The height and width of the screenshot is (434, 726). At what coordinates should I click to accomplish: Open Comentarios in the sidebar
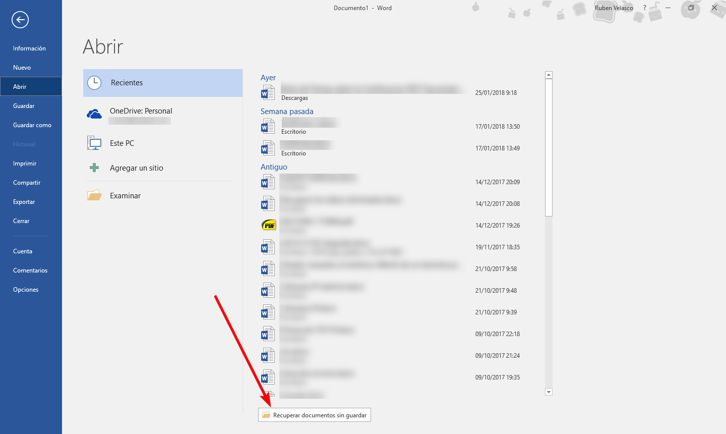[31, 270]
